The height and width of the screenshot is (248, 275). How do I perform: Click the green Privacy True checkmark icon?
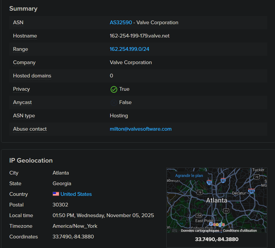[114, 89]
